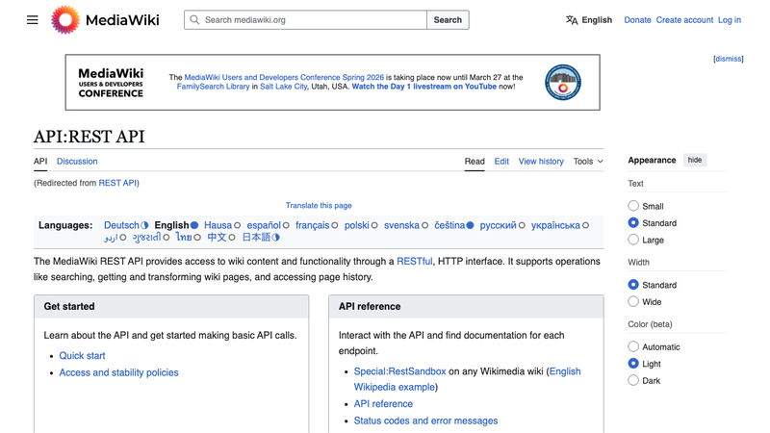The width and height of the screenshot is (770, 433).
Task: Click the Donate link
Action: point(637,20)
